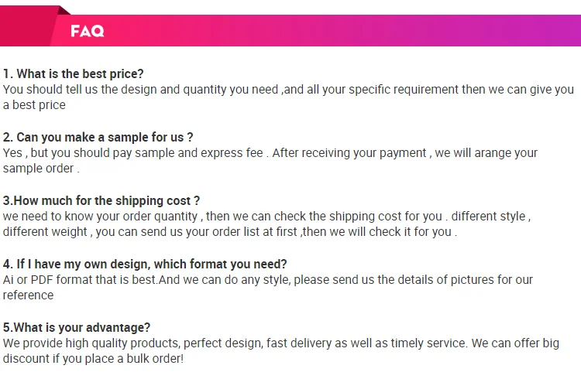Click the purple right end of the banner
This screenshot has height=379, width=581.
point(542,31)
